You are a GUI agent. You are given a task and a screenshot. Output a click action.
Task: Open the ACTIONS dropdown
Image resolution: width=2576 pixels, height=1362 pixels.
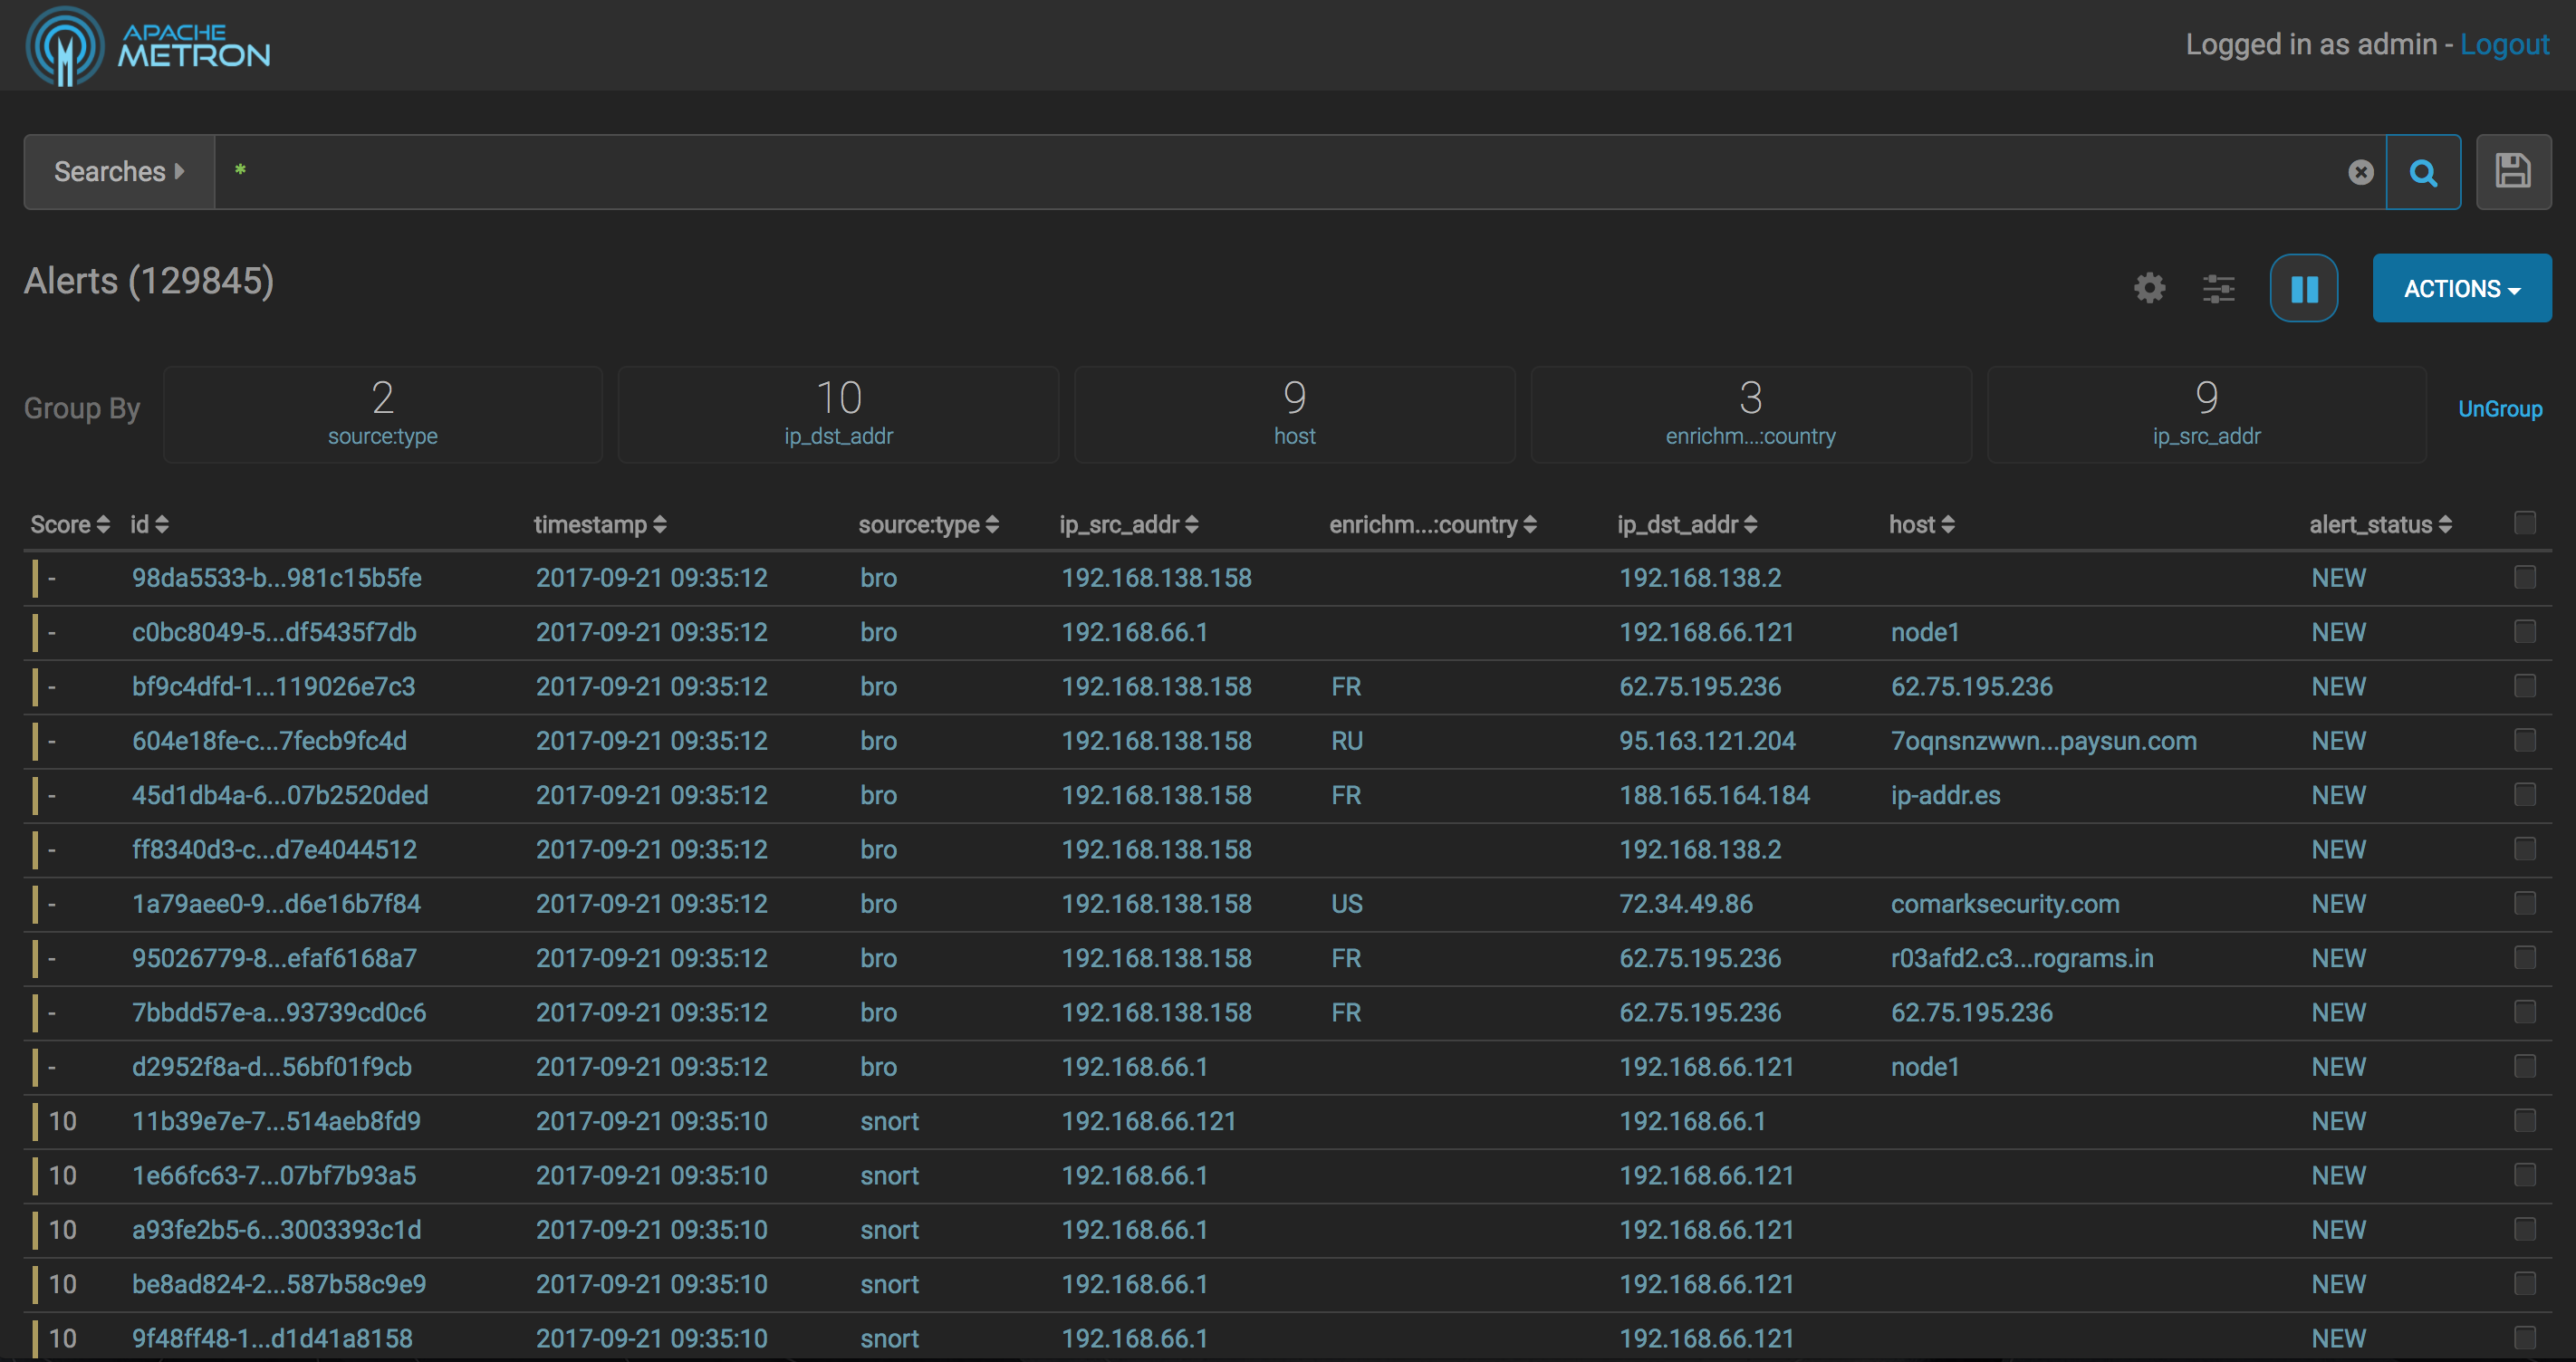(2462, 289)
